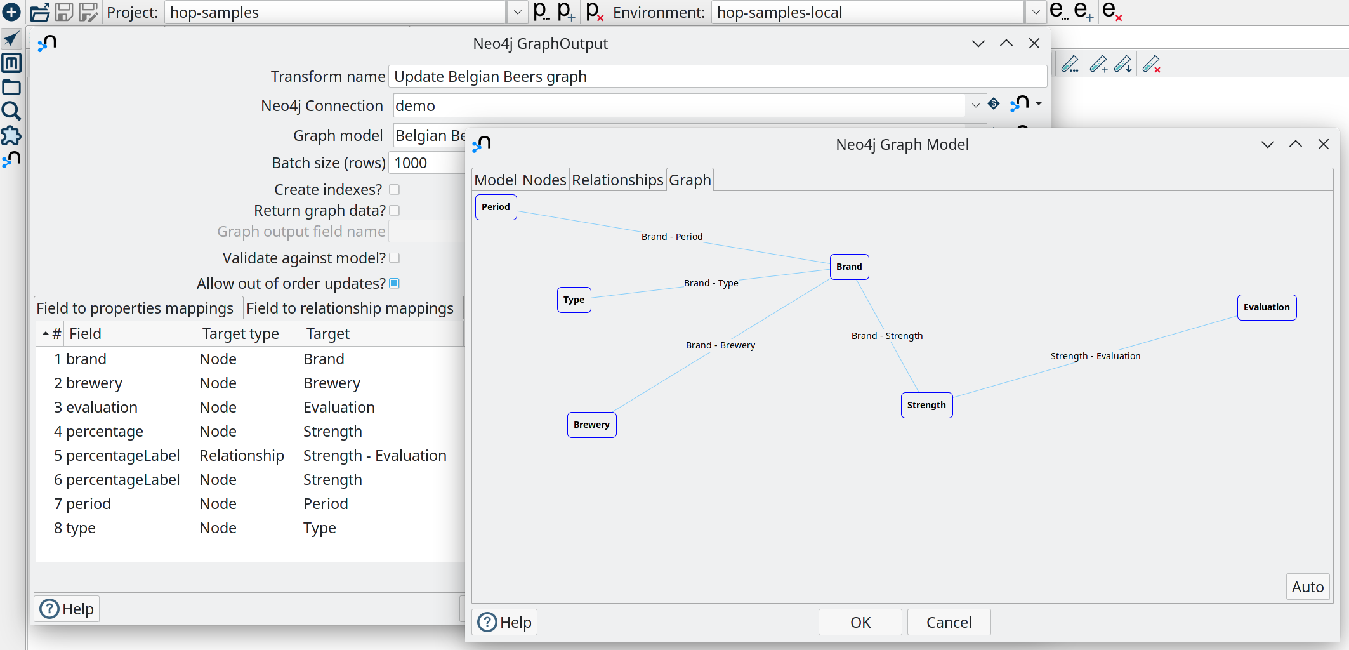
Task: Enable the Create indexes? checkbox
Action: click(x=394, y=189)
